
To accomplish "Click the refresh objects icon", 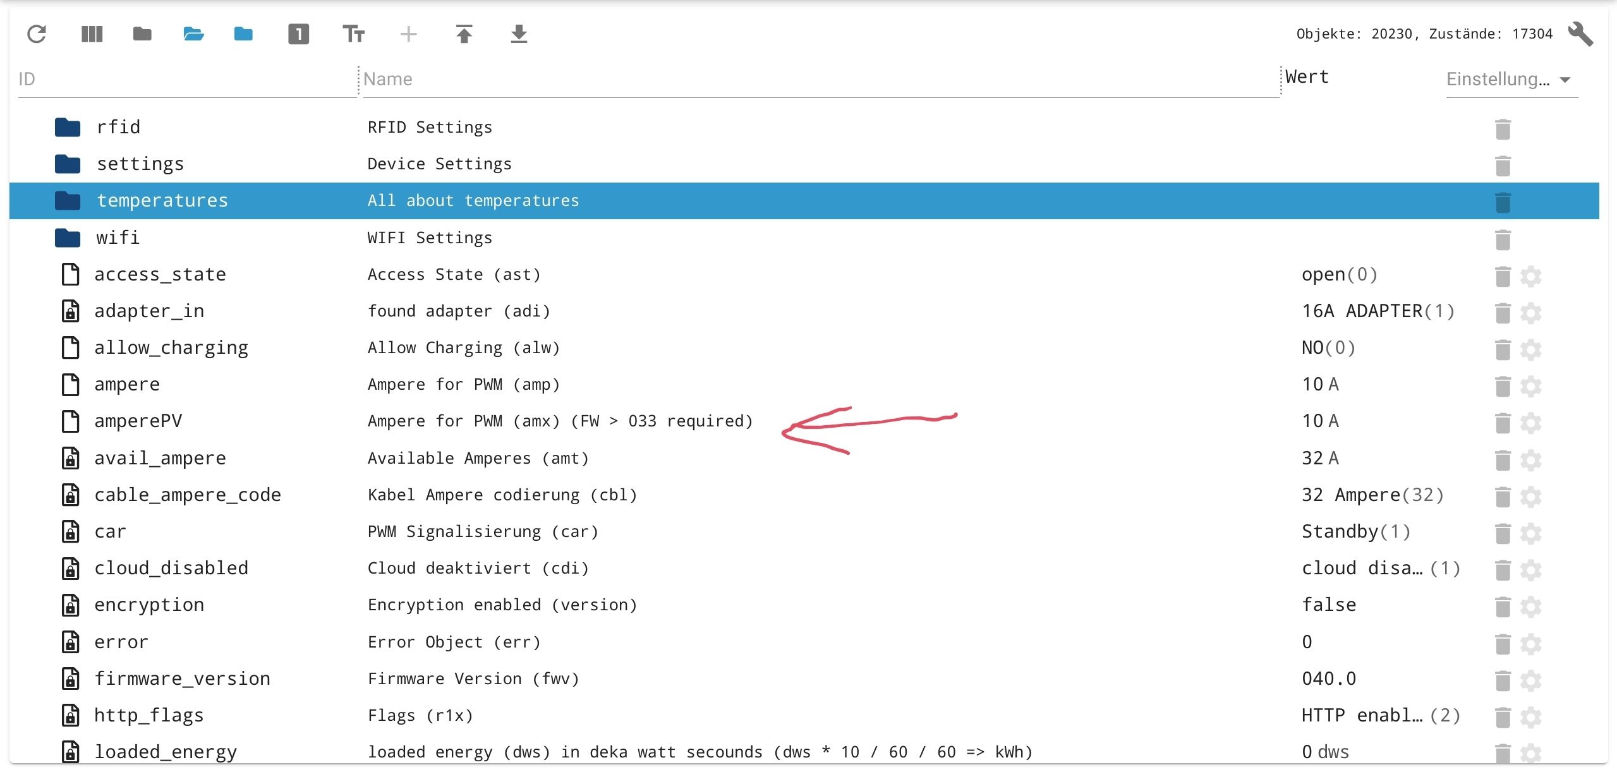I will coord(37,34).
